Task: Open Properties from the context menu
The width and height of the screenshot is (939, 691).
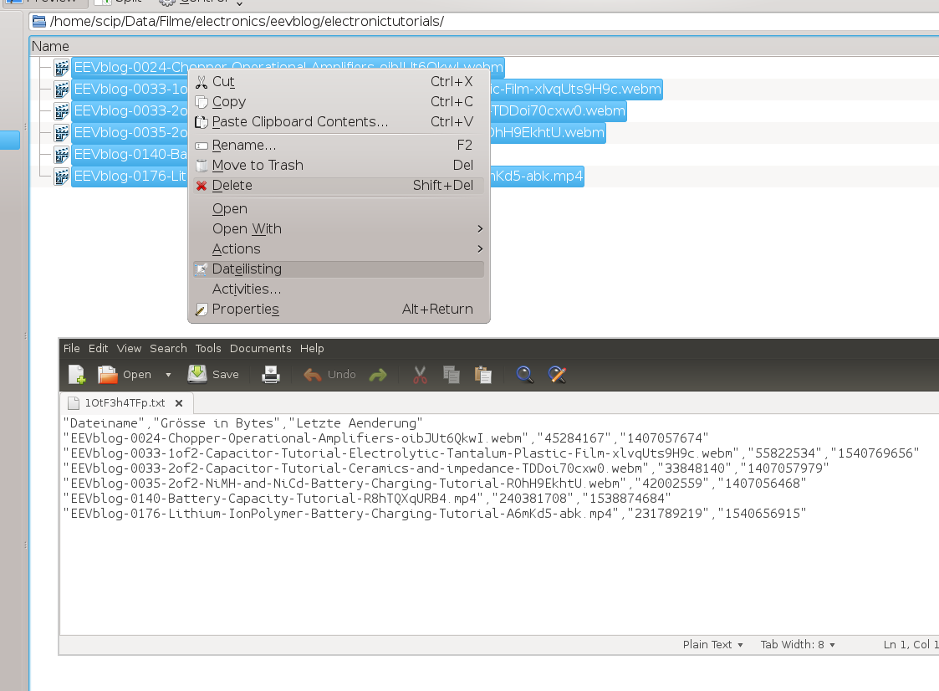Action: pos(339,310)
